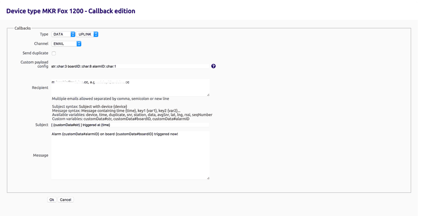The width and height of the screenshot is (423, 216).
Task: Focus the Recipient email text area
Action: coord(130,88)
